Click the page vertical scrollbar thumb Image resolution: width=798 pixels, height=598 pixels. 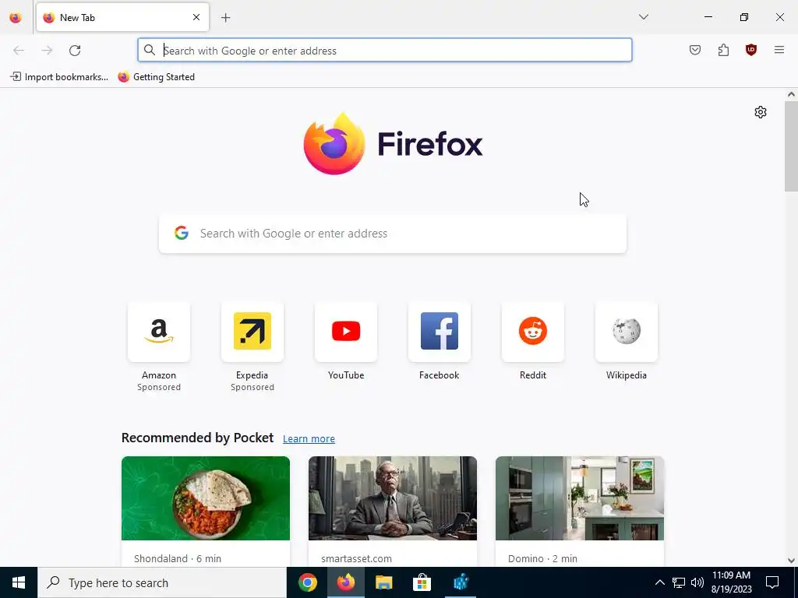(791, 146)
